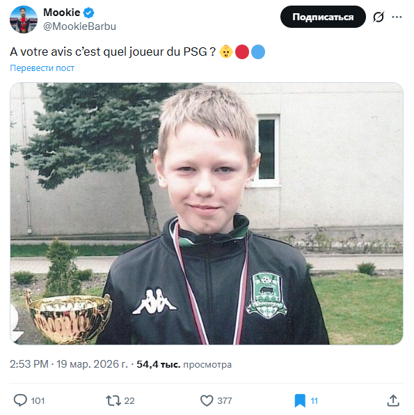Click the Mookie display name

[x=62, y=13]
